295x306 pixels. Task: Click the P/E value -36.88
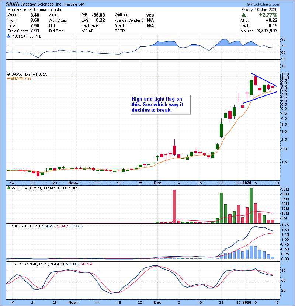click(98, 15)
